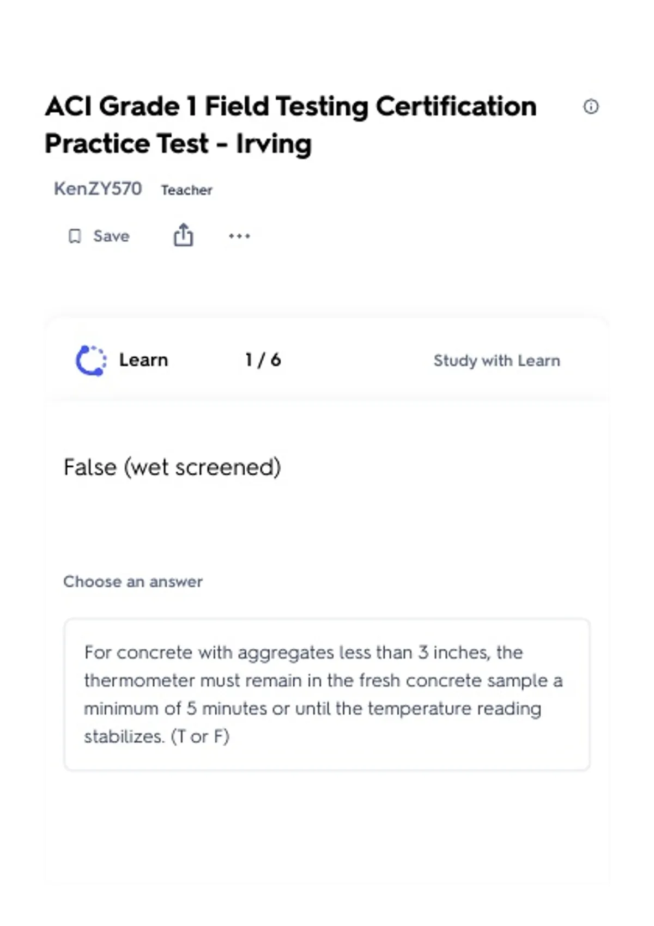Click the 'Practice Test - Irving' title line
654x926 pixels.
tap(178, 144)
